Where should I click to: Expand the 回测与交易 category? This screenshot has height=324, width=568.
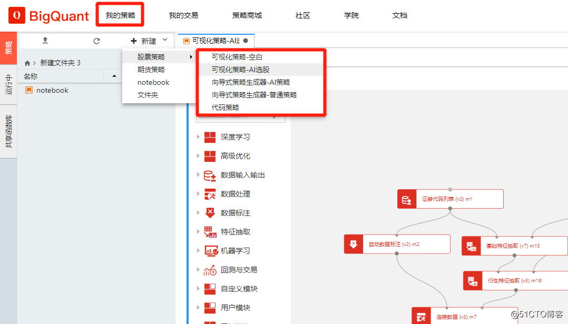pyautogui.click(x=198, y=269)
